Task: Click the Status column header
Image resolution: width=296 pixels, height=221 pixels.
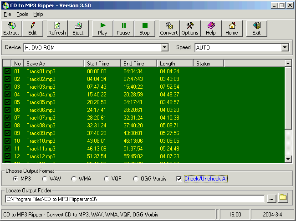Action: [209, 64]
